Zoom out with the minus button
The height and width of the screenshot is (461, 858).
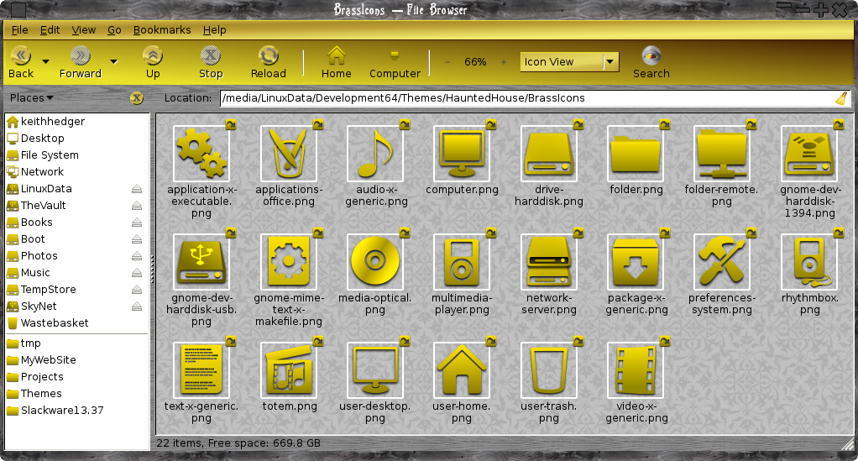tap(447, 62)
